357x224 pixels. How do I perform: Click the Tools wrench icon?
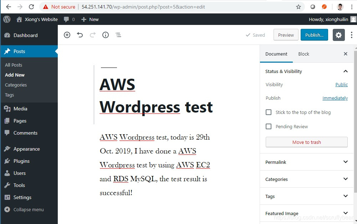(7, 185)
